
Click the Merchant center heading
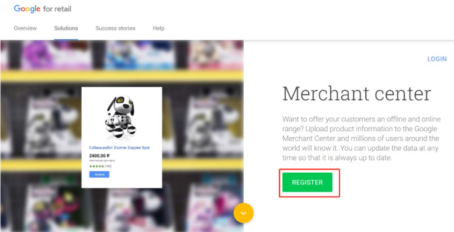point(357,94)
